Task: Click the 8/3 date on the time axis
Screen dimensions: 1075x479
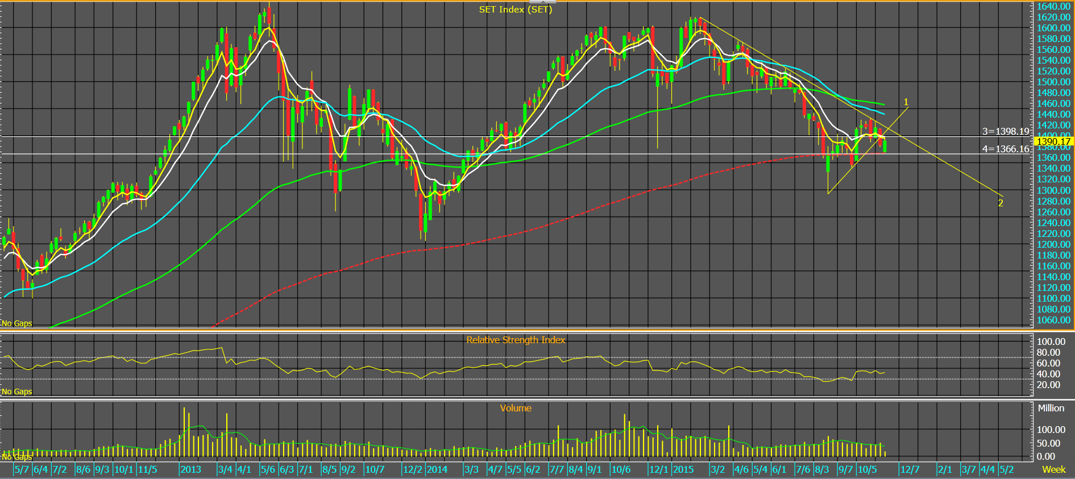Action: pyautogui.click(x=821, y=469)
